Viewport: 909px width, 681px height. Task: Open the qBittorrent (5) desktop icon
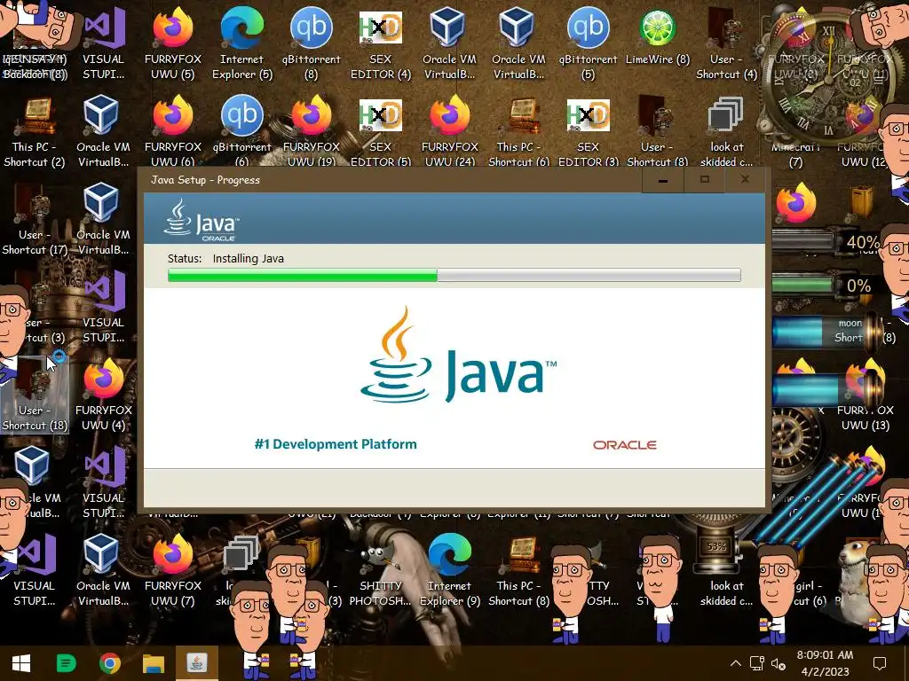point(588,43)
